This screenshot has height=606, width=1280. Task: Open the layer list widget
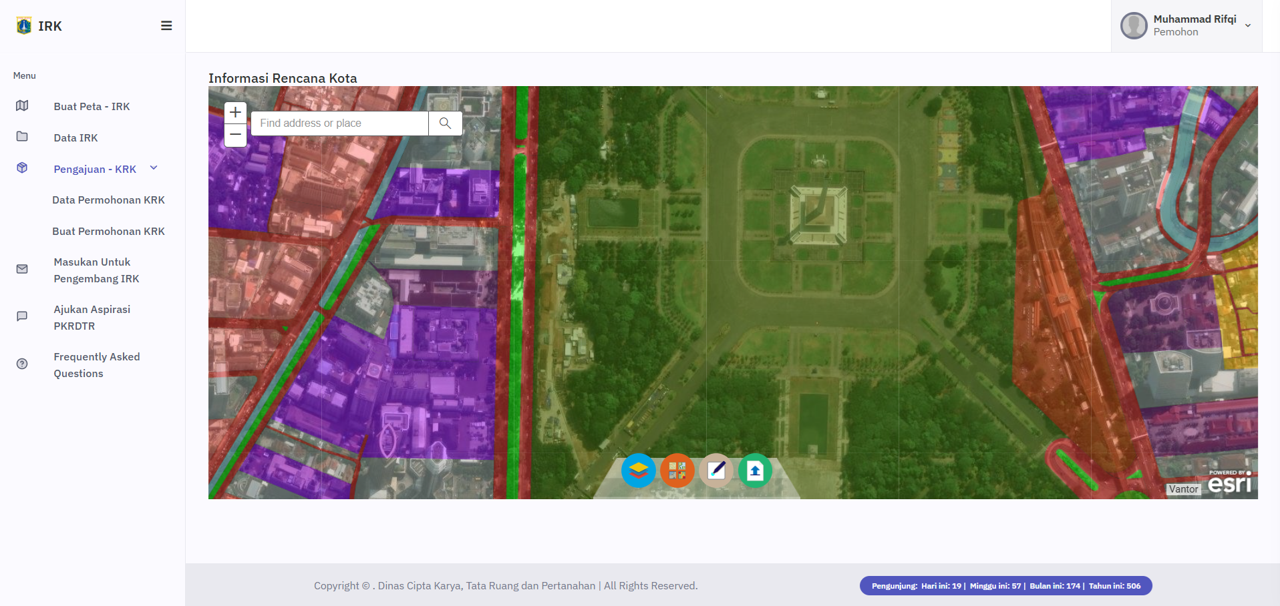(x=638, y=471)
